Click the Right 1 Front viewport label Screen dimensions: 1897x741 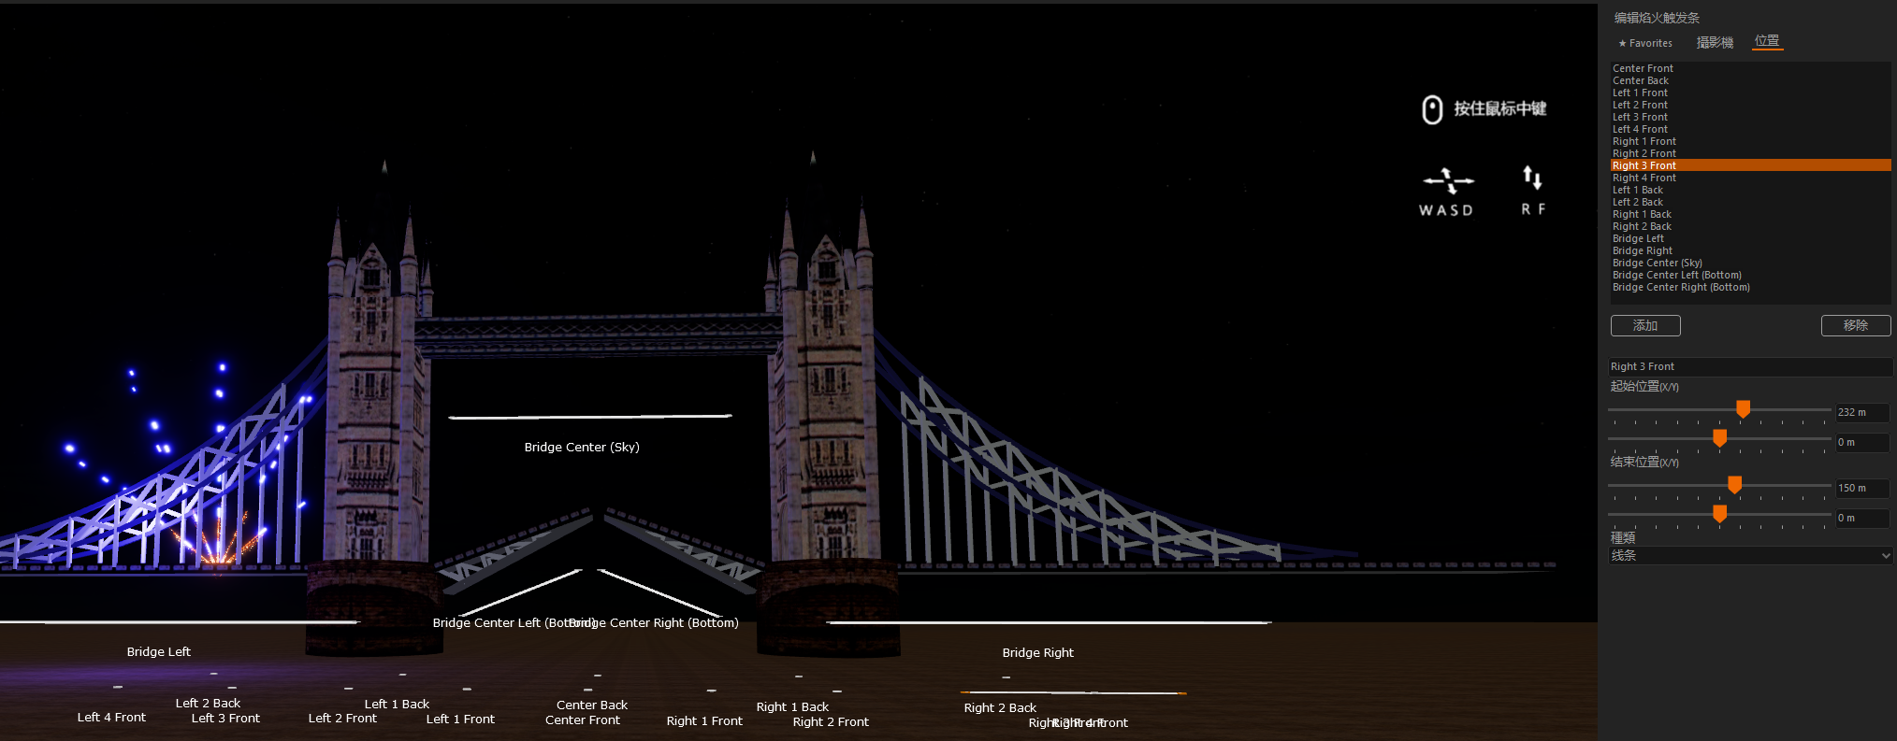point(704,720)
